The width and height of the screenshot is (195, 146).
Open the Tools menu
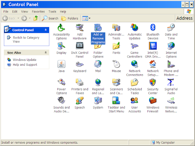point(52,12)
